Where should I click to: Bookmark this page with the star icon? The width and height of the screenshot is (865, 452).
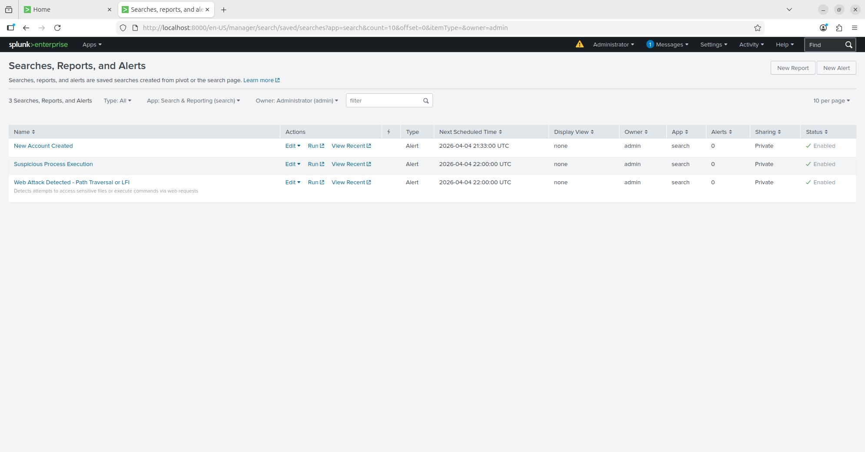coord(758,28)
